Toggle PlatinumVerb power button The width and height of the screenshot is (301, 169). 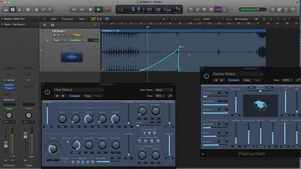(206, 76)
